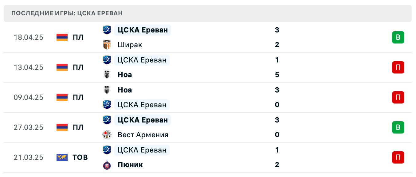416x177 pixels.
Task: Open the ЦСКА Ереван team page link
Action: click(142, 30)
